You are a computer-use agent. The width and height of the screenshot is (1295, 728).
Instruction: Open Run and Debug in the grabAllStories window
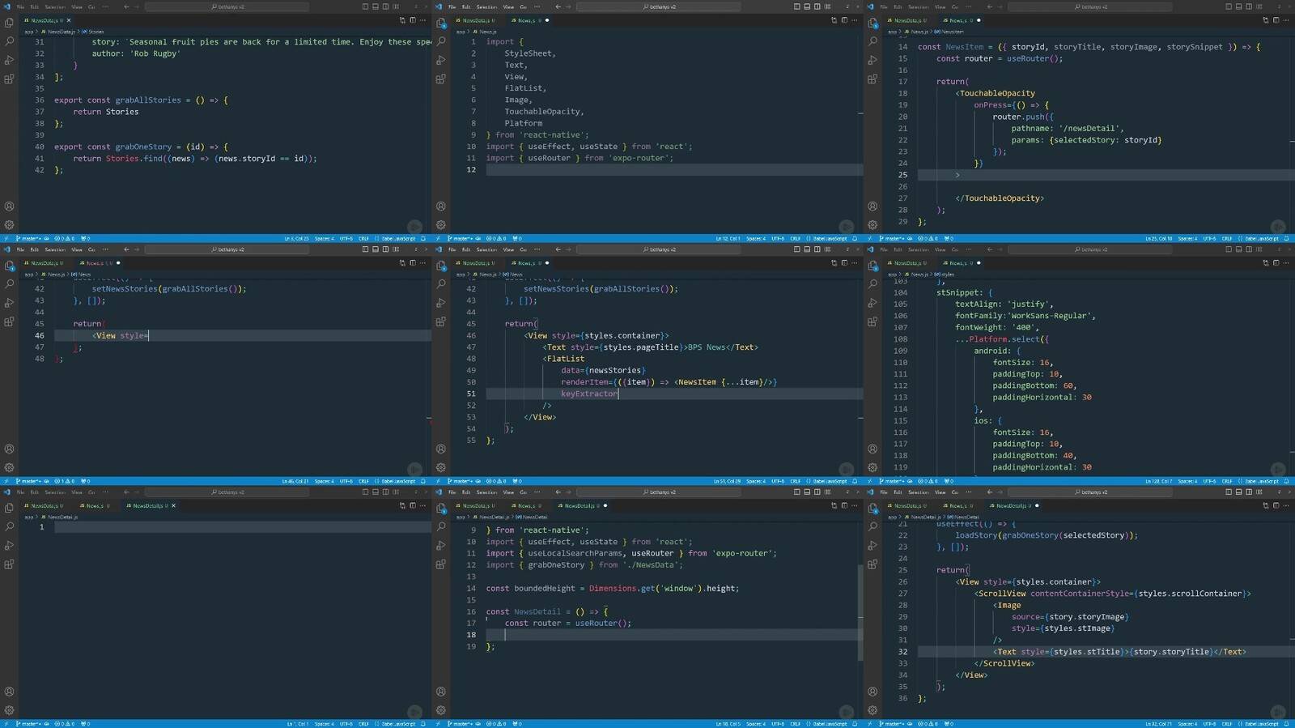coord(9,61)
